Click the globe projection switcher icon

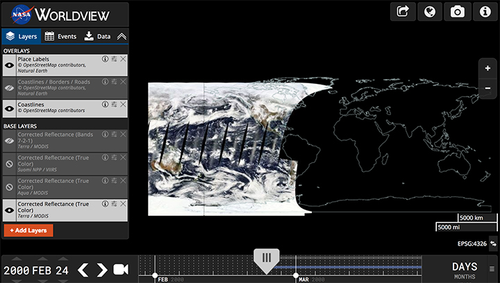point(430,11)
